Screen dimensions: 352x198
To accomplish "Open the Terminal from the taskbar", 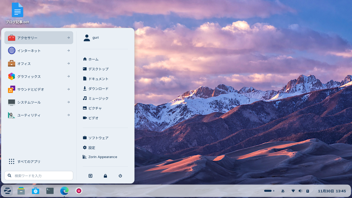I will (50, 191).
